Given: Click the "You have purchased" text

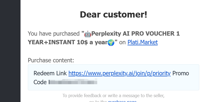Looking at the screenshot, I should pyautogui.click(x=53, y=34).
